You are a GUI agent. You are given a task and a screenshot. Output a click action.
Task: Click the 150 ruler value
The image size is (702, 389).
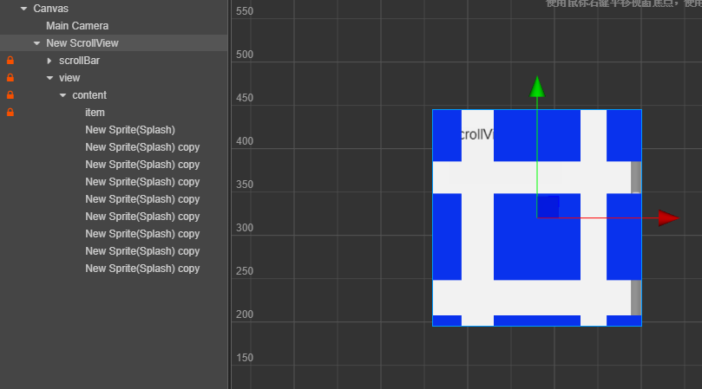pos(245,358)
